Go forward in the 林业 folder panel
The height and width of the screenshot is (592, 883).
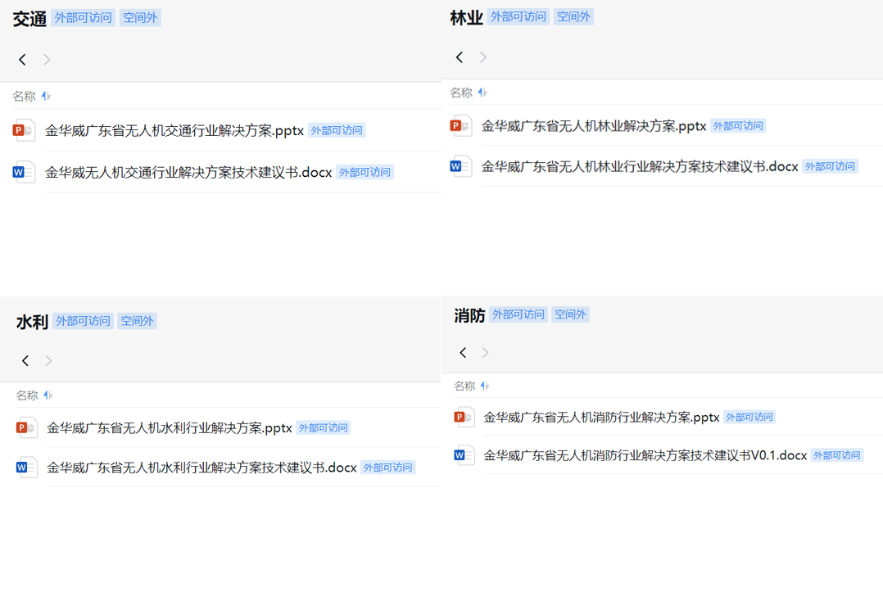483,56
